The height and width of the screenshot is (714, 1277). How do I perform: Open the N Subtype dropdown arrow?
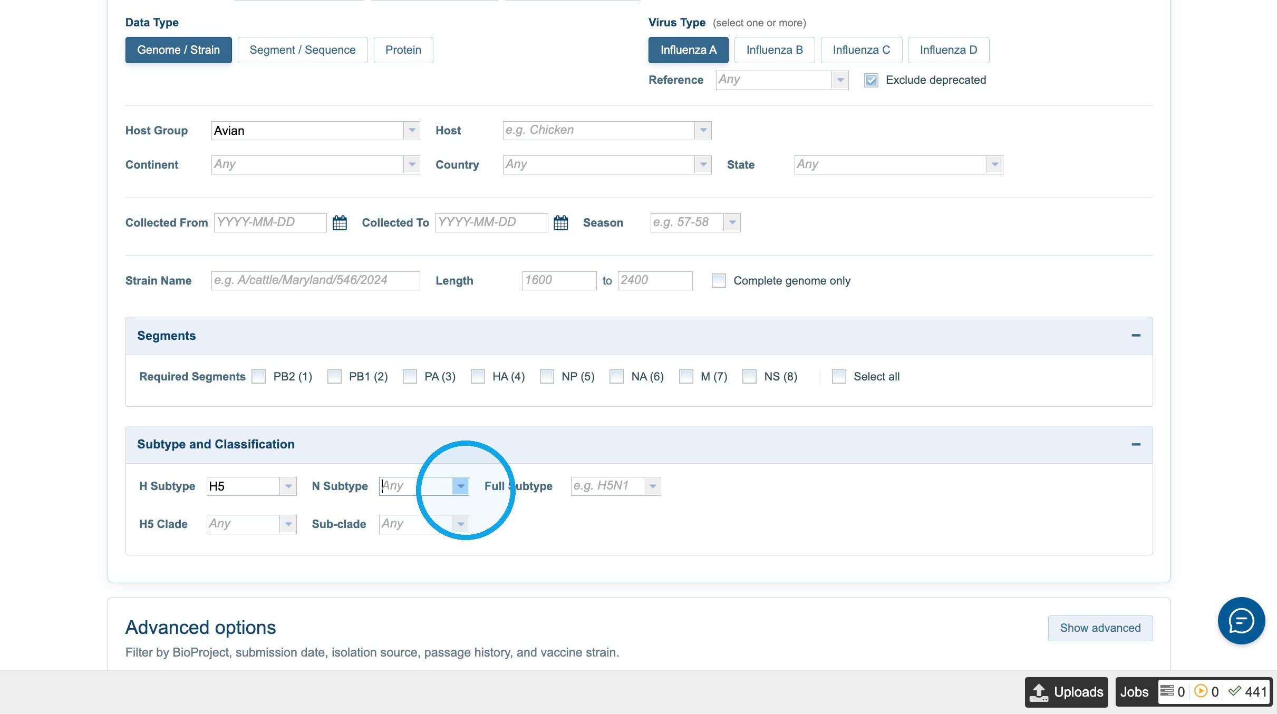[460, 486]
